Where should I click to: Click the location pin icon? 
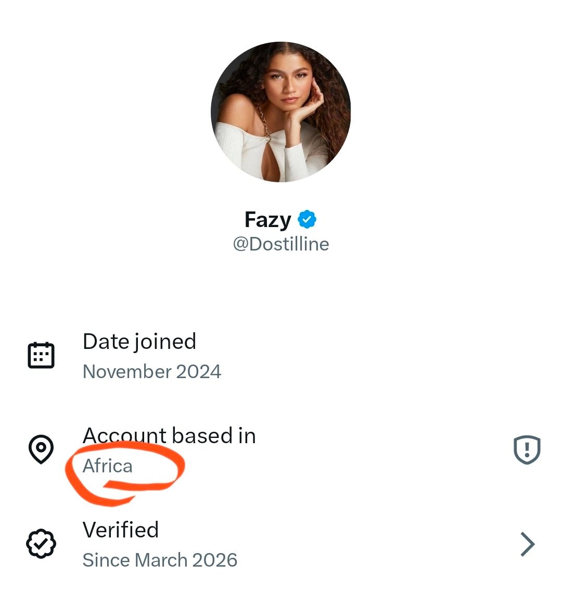coord(41,449)
